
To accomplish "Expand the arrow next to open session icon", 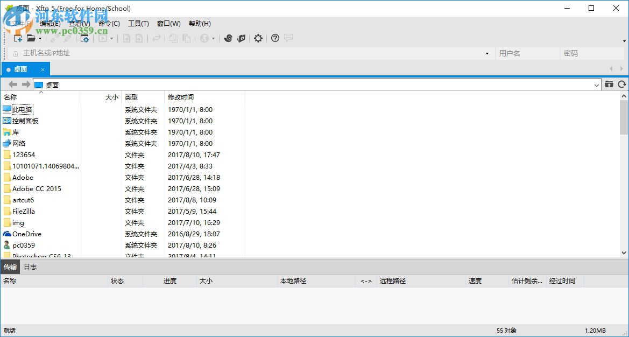I will tap(39, 38).
